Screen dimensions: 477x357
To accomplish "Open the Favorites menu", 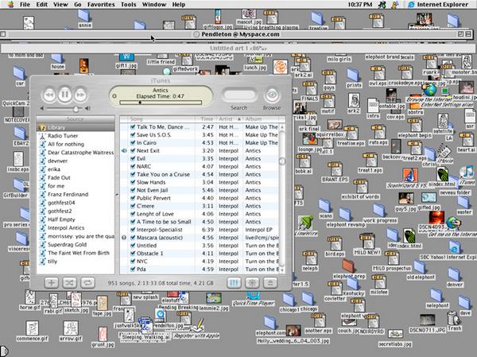I will pyautogui.click(x=101, y=4).
